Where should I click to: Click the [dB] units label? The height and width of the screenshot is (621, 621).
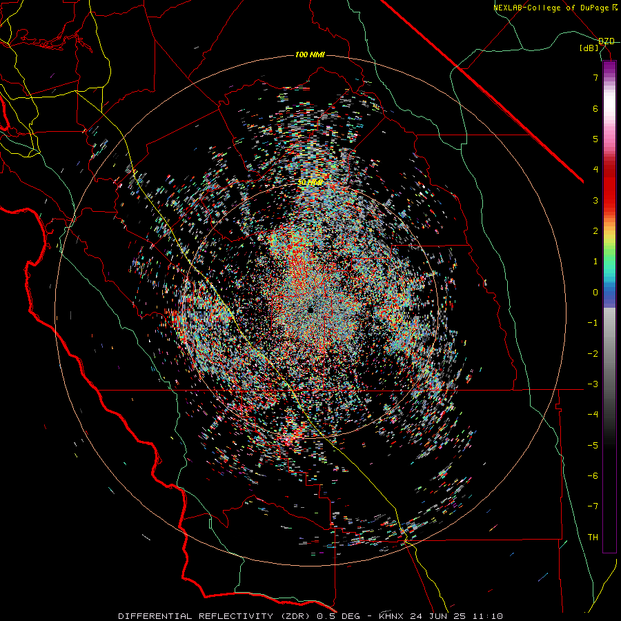(x=589, y=48)
